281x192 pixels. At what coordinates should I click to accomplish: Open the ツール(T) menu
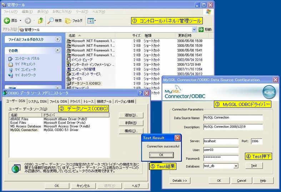[82, 12]
